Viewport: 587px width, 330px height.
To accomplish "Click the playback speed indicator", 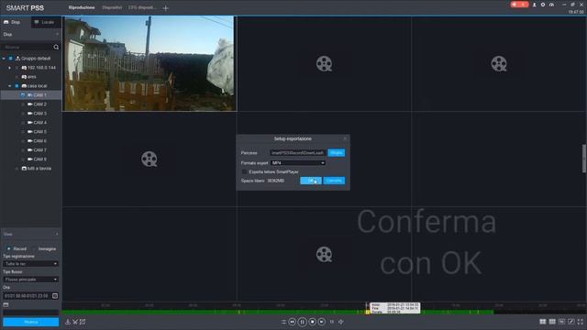I will pos(332,322).
